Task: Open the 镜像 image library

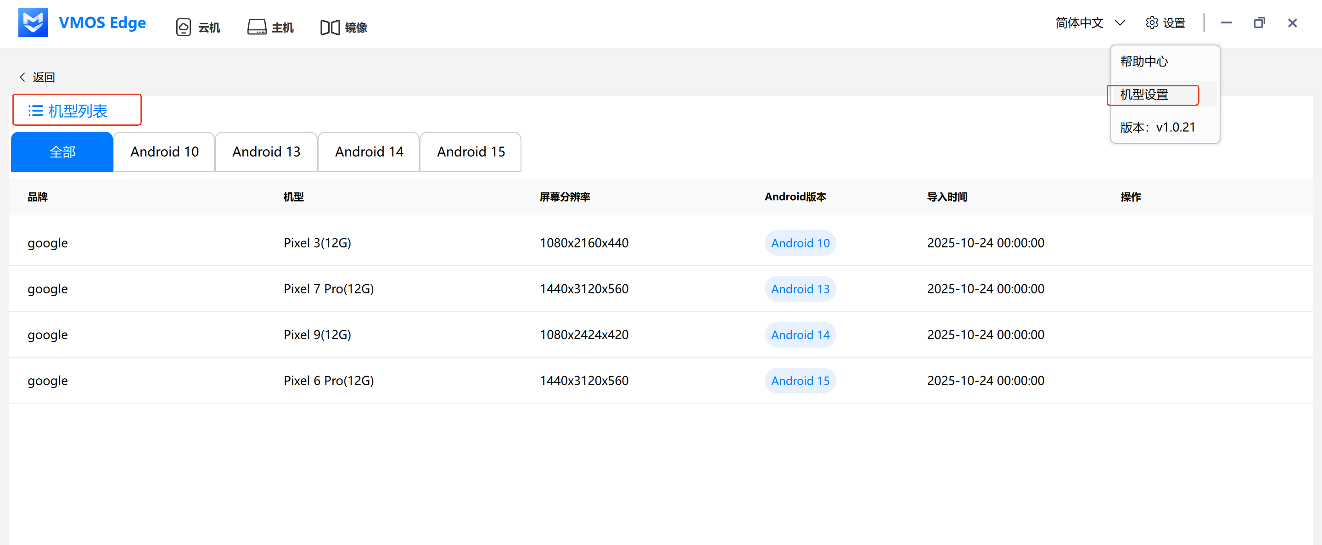Action: 343,27
